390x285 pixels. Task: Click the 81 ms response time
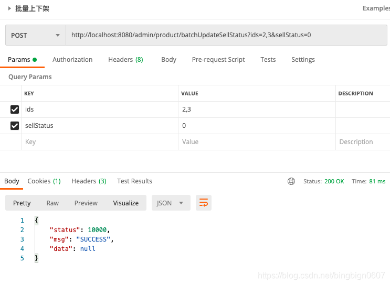click(x=377, y=181)
